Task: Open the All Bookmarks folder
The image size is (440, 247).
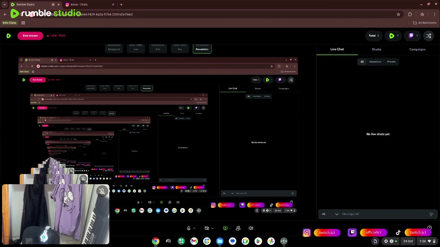Action: (x=425, y=23)
